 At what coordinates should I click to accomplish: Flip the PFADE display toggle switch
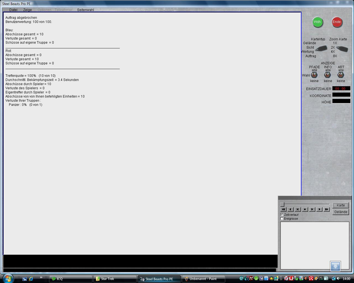pyautogui.click(x=314, y=75)
